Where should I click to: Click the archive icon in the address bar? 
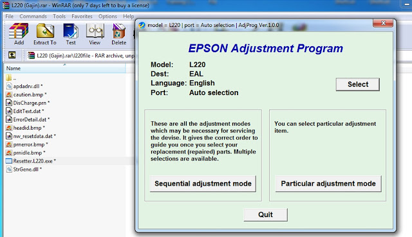coord(32,55)
